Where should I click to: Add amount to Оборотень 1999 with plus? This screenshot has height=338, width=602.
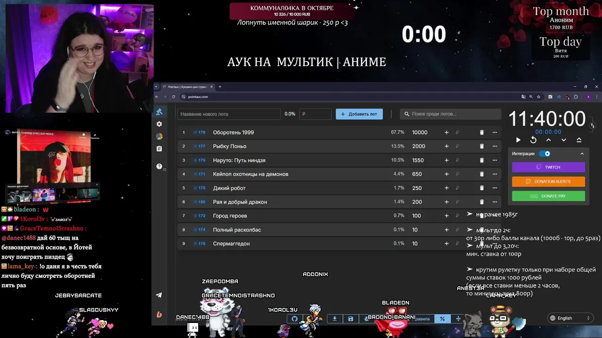coord(447,132)
